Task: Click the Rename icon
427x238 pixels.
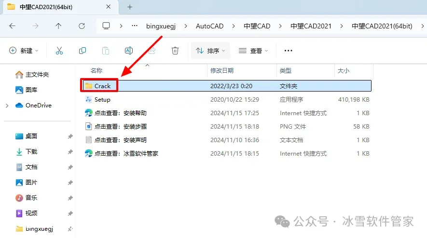Action: coord(128,51)
